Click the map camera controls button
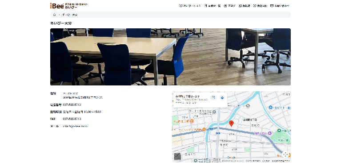 (x=285, y=154)
